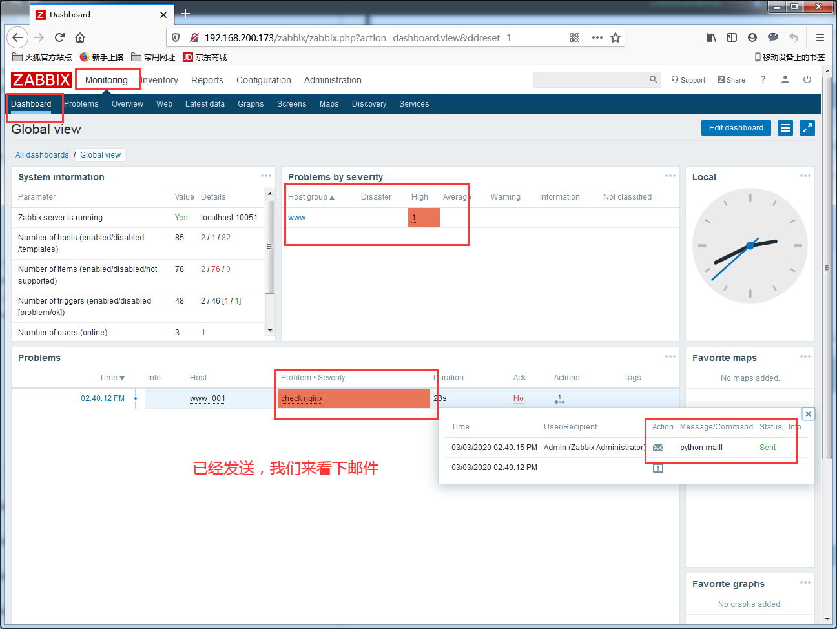The width and height of the screenshot is (837, 629).
Task: Open the Problems widget menu dots
Action: click(x=670, y=356)
